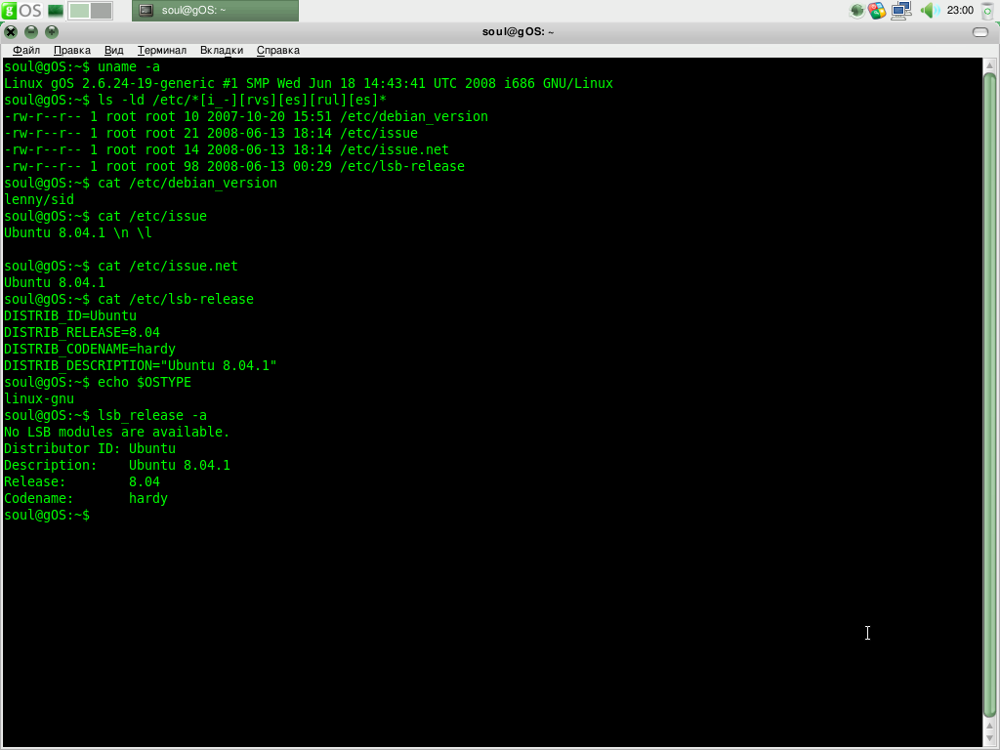The height and width of the screenshot is (750, 1000).
Task: Click the green show-desktop icon in panel
Action: pos(56,10)
